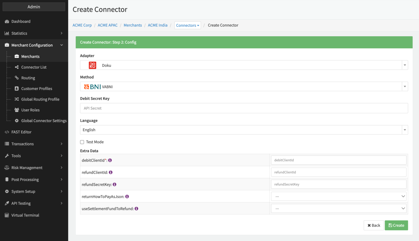Select Global Routing Profile menu item
This screenshot has height=241, width=419.
(40, 99)
